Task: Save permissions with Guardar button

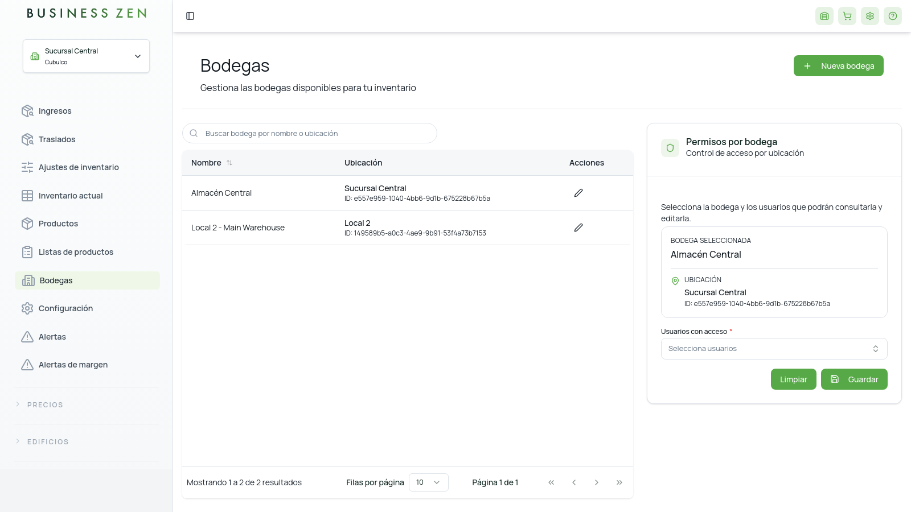Action: [x=854, y=379]
